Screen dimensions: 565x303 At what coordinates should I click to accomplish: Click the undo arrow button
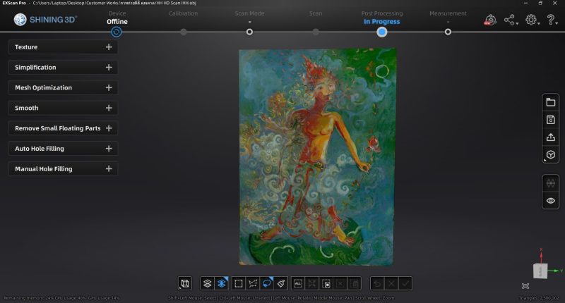pyautogui.click(x=377, y=283)
